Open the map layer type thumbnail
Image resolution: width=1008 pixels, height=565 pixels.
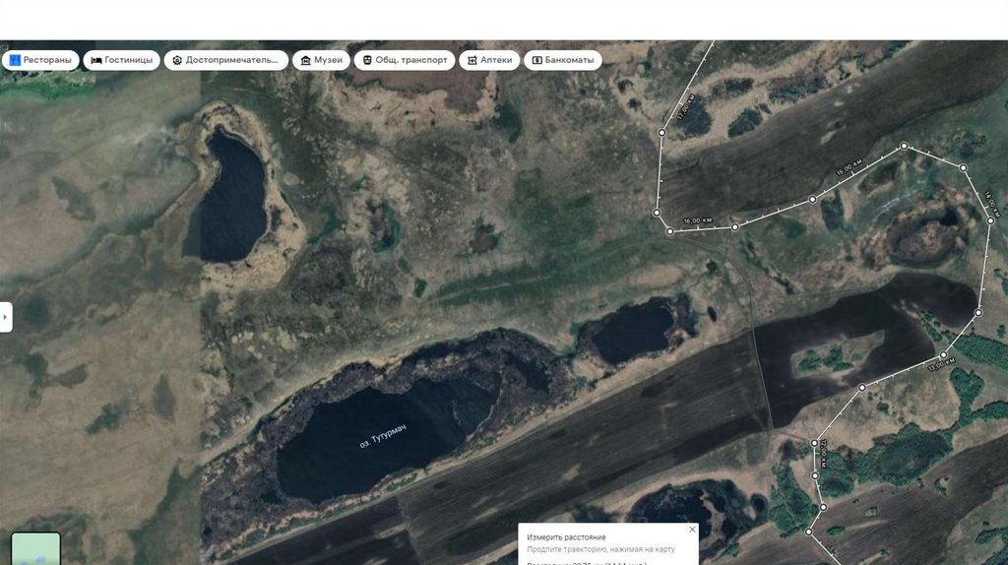[36, 549]
